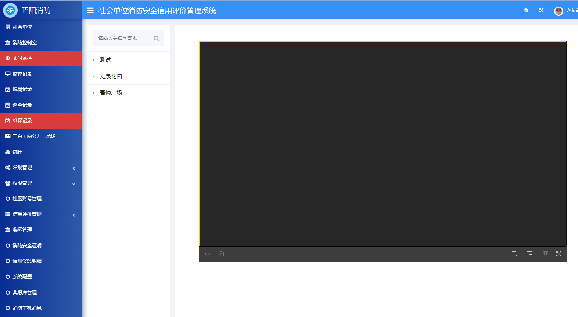Open 维保记录 menu item
Viewport: 578px width, 317px height.
click(x=41, y=120)
